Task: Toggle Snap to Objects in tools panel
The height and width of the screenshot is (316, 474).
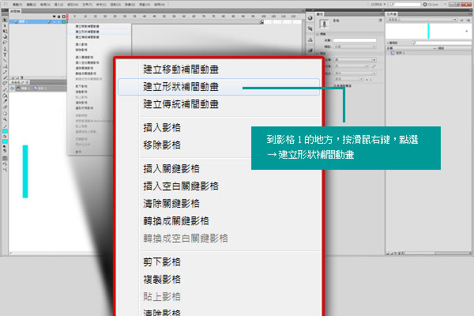Action: click(x=5, y=158)
